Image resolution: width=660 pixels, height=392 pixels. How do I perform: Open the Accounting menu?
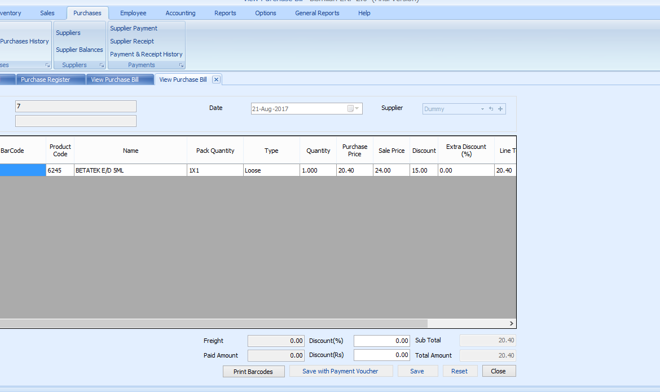click(x=181, y=13)
